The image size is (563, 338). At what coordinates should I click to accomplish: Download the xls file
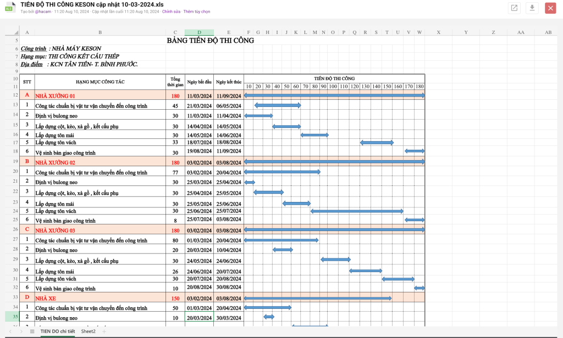(532, 8)
